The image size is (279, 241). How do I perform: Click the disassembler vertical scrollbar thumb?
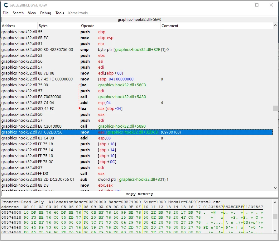(275, 108)
